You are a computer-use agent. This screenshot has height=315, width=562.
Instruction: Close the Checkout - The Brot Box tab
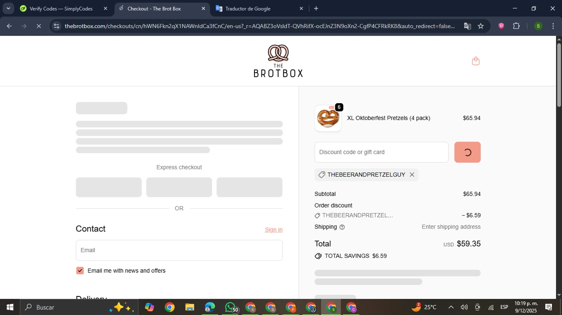(203, 9)
